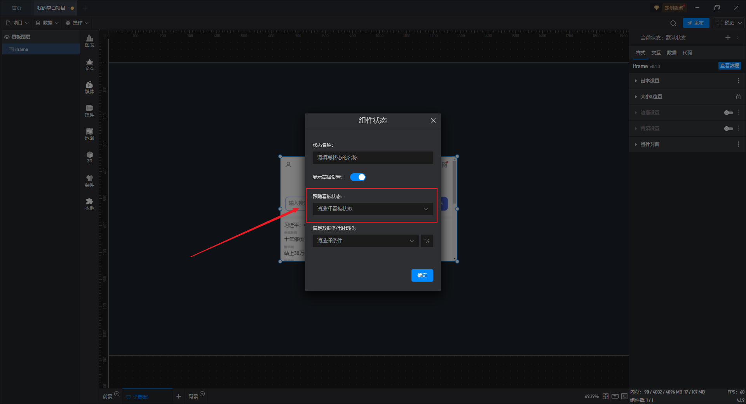
Task: Click the filter icon beside 请选择条件
Action: (427, 241)
